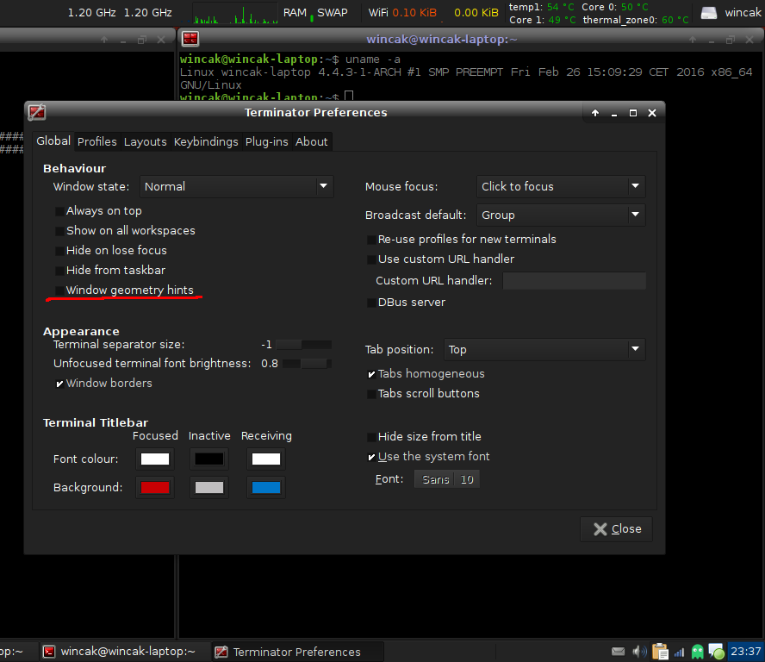Click the Custom URL handler text field
Image resolution: width=765 pixels, height=662 pixels.
click(574, 281)
